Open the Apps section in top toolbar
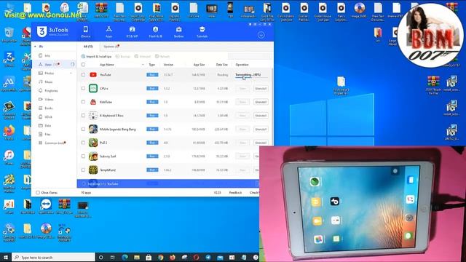The image size is (466, 262). click(108, 32)
